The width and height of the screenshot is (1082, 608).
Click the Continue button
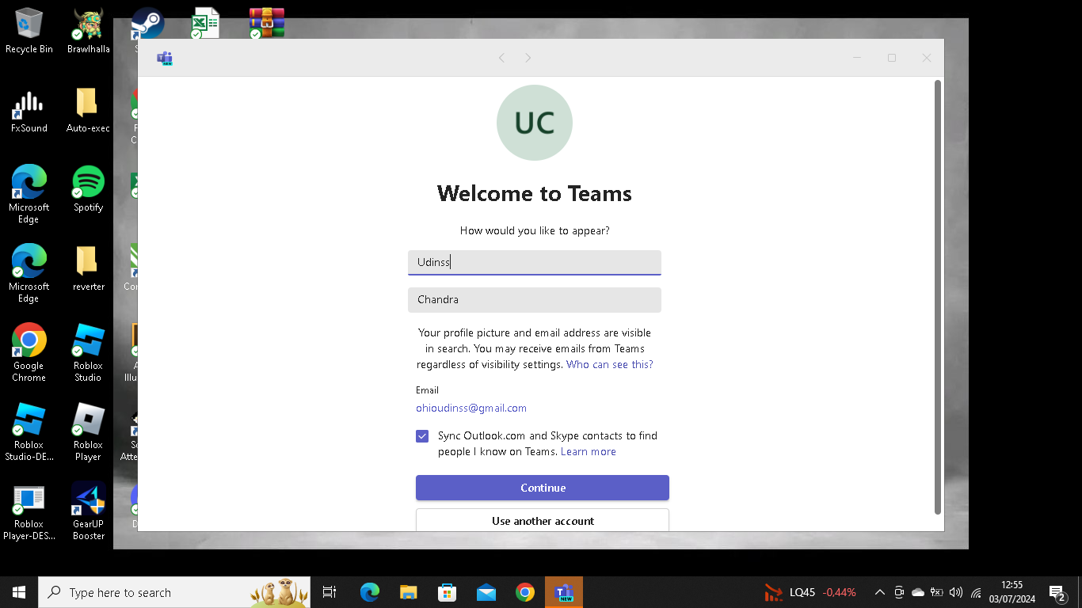click(543, 488)
